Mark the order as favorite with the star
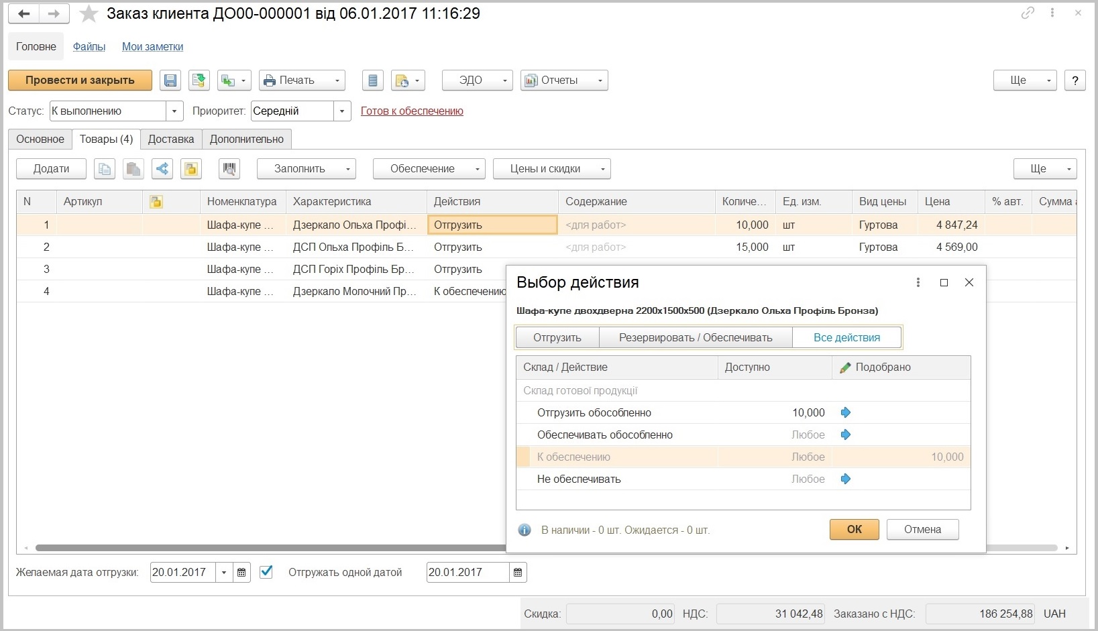The image size is (1098, 631). tap(89, 13)
